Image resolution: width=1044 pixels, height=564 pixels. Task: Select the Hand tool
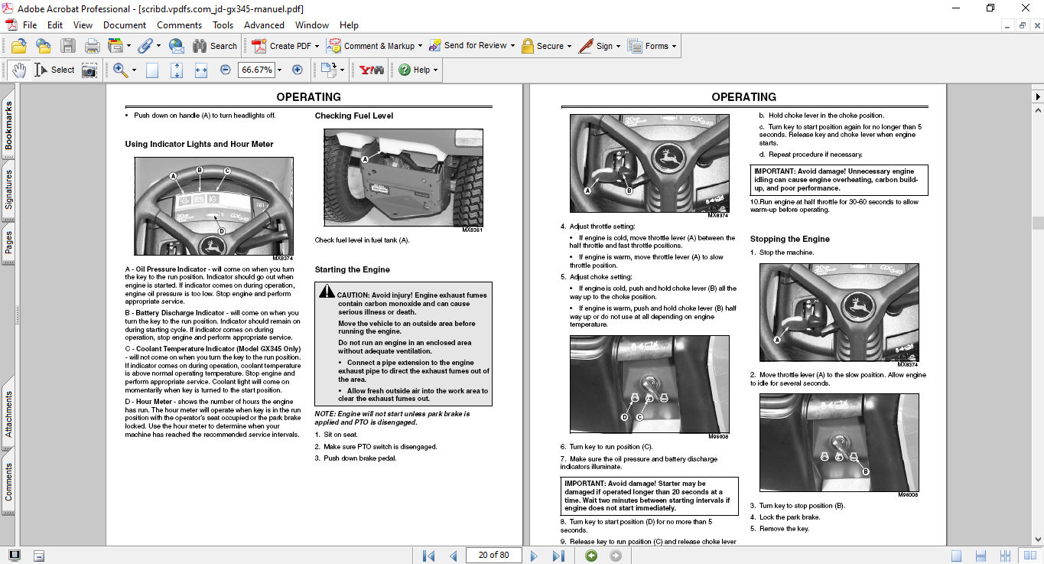point(19,70)
